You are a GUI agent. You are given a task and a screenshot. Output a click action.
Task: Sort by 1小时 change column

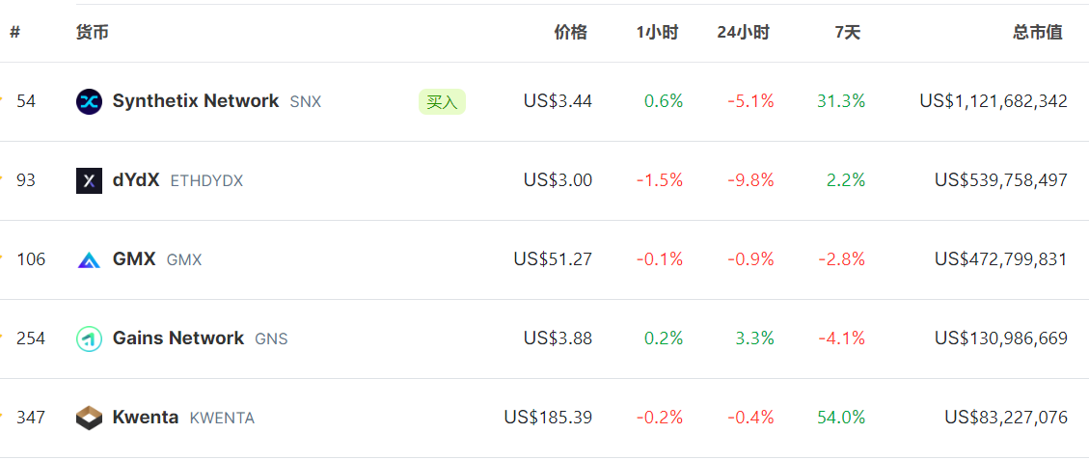point(657,32)
